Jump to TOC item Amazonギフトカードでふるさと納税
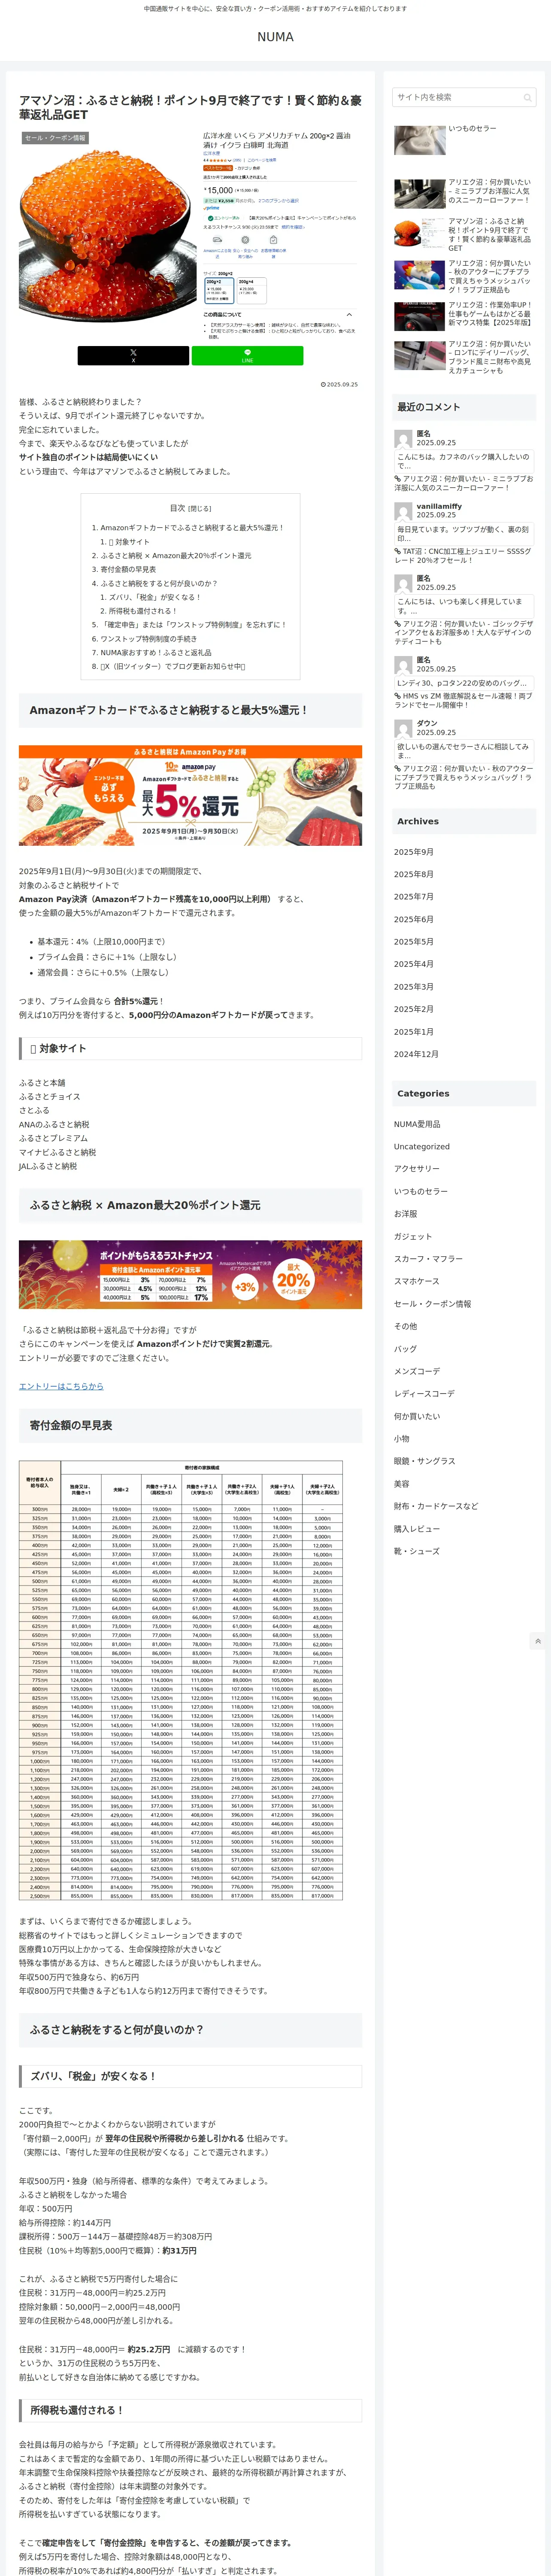Screen dimensions: 551x2576 point(192,528)
